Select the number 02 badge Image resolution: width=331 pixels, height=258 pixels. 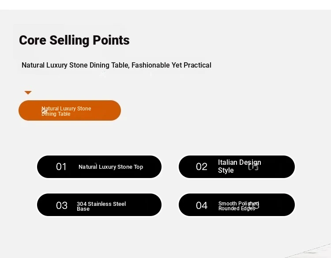point(201,167)
